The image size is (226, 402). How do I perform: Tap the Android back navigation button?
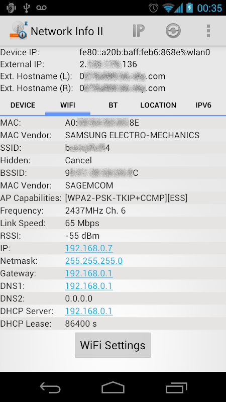tap(50, 387)
